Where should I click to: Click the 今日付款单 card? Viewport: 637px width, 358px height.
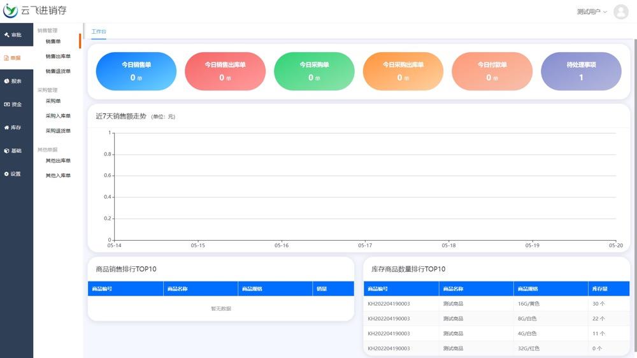tap(492, 71)
